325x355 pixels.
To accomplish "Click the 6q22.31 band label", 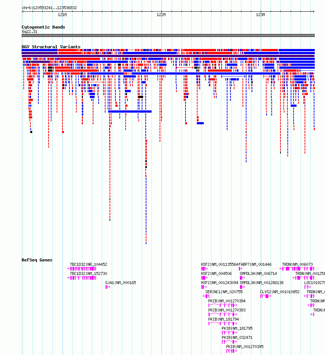I will [x=30, y=31].
